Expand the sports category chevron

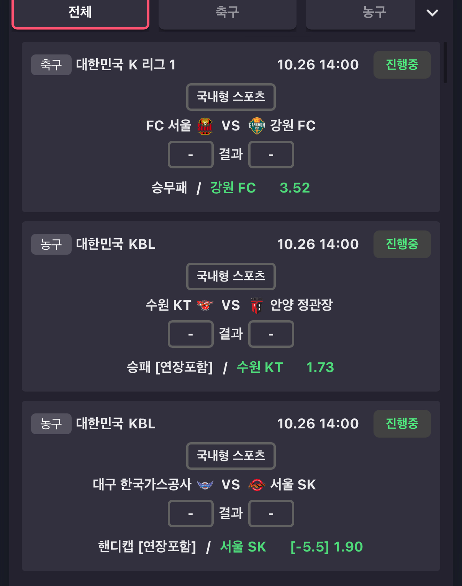click(x=432, y=13)
